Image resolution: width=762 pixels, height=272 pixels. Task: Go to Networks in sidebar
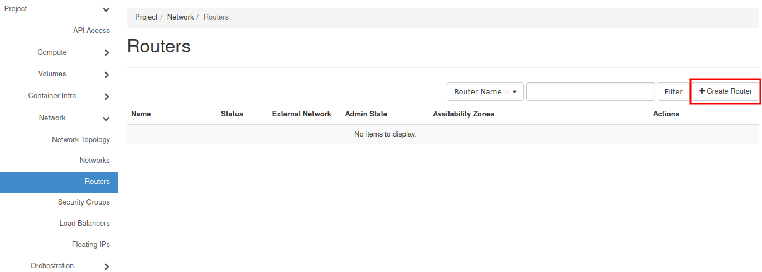[x=95, y=161]
